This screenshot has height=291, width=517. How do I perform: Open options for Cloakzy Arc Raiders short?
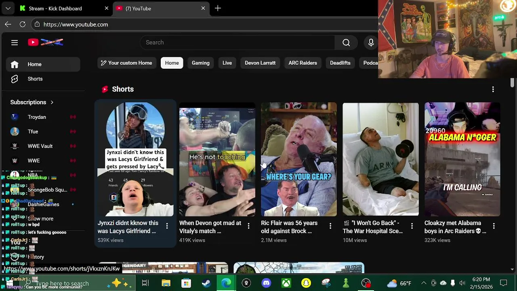click(494, 226)
